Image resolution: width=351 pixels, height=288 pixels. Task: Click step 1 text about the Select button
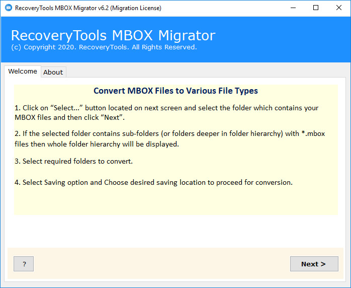tap(166, 112)
